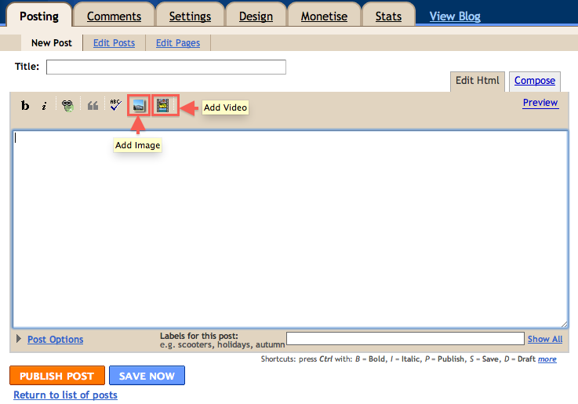Follow the View Blog link

click(455, 16)
